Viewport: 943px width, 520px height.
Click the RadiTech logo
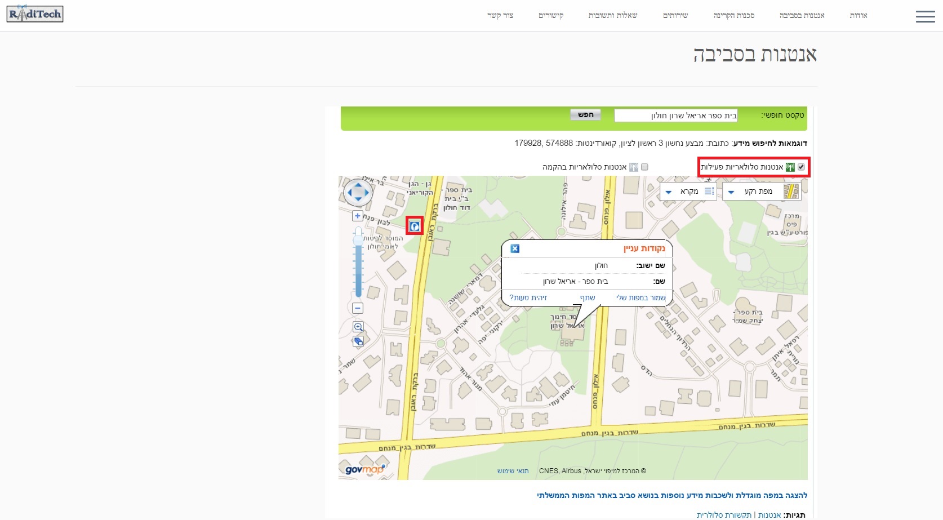pos(35,14)
